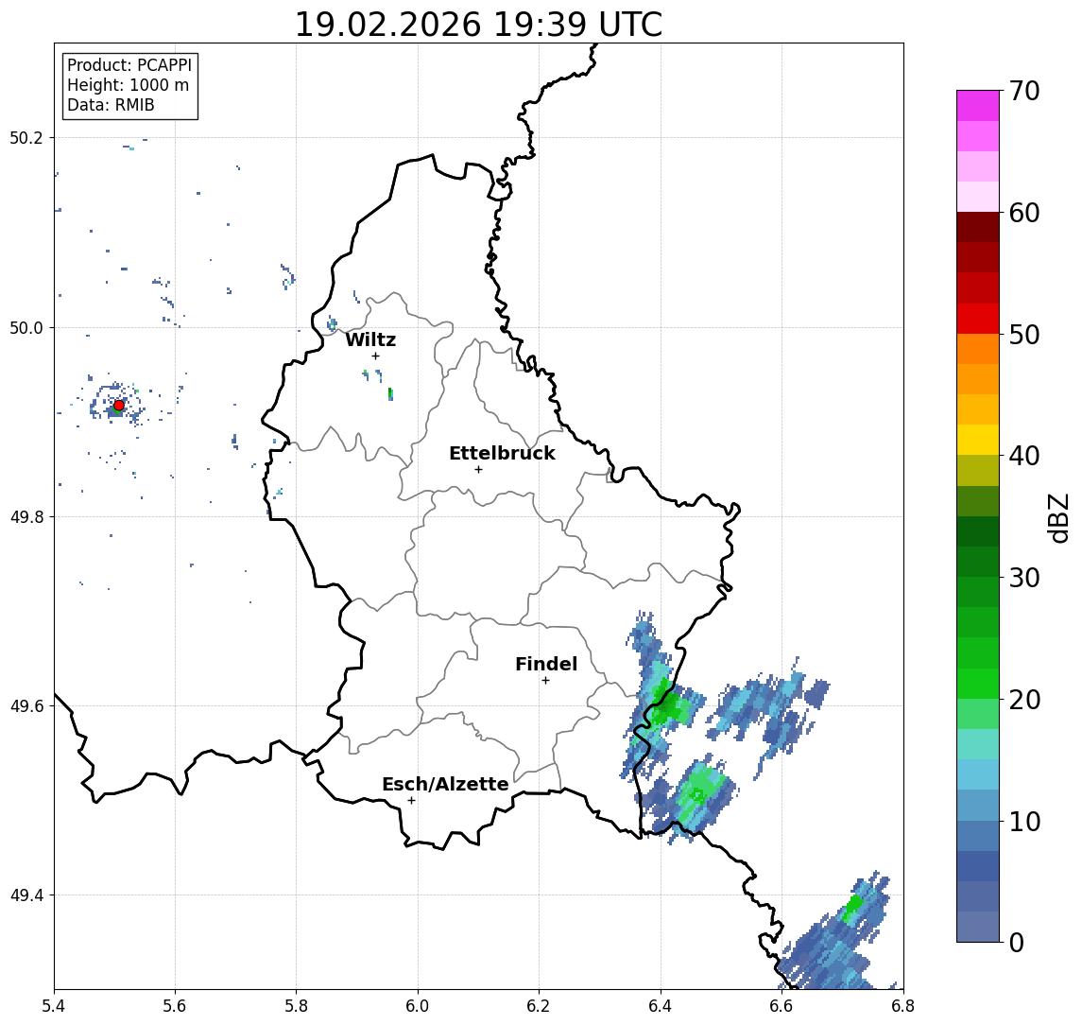
Task: Click the 49.4 latitude axis label
Action: tap(26, 895)
